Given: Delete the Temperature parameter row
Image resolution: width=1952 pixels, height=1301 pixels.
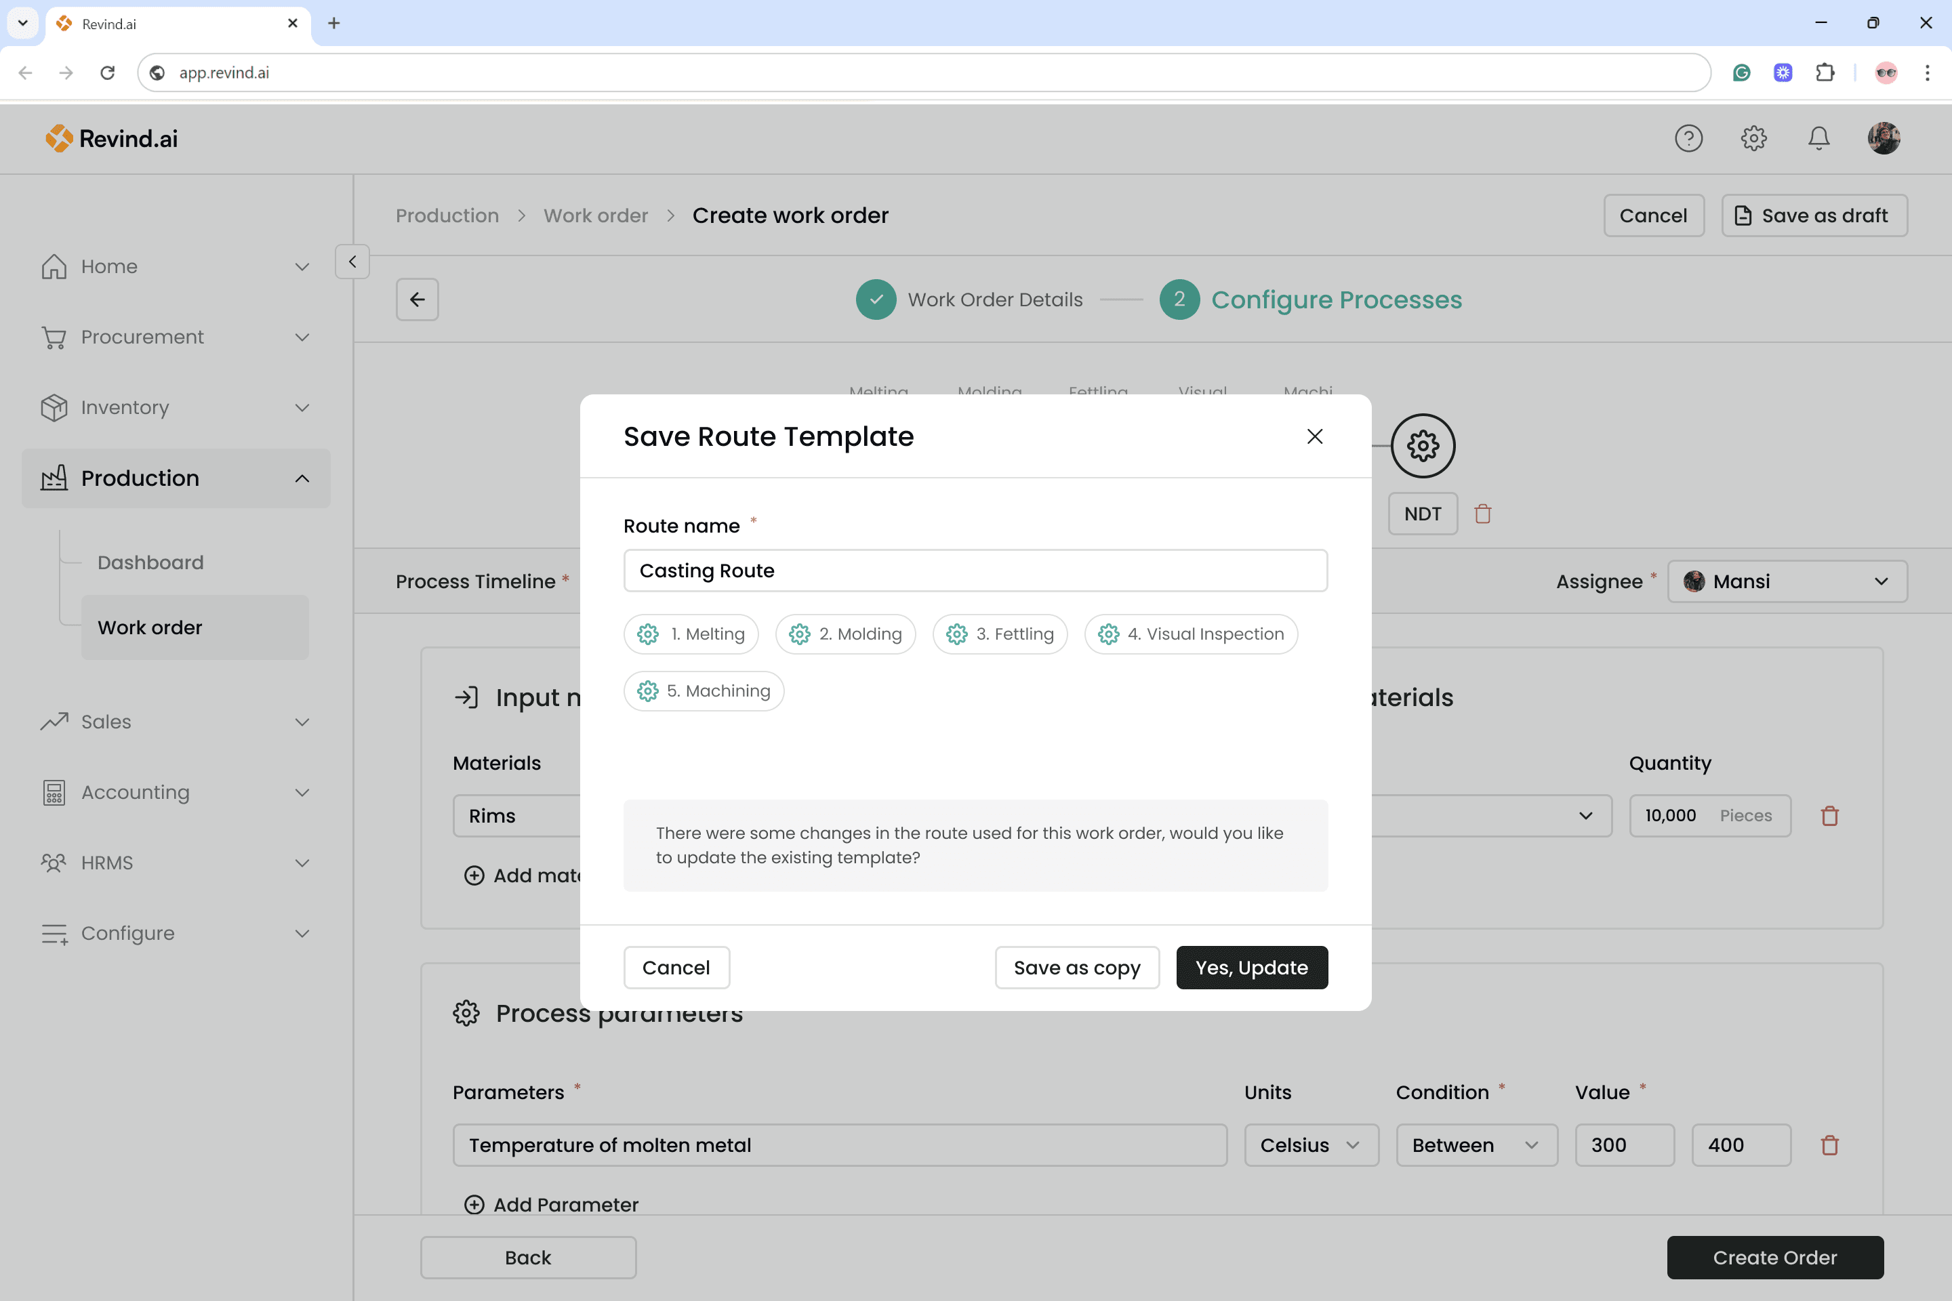Looking at the screenshot, I should (x=1829, y=1145).
